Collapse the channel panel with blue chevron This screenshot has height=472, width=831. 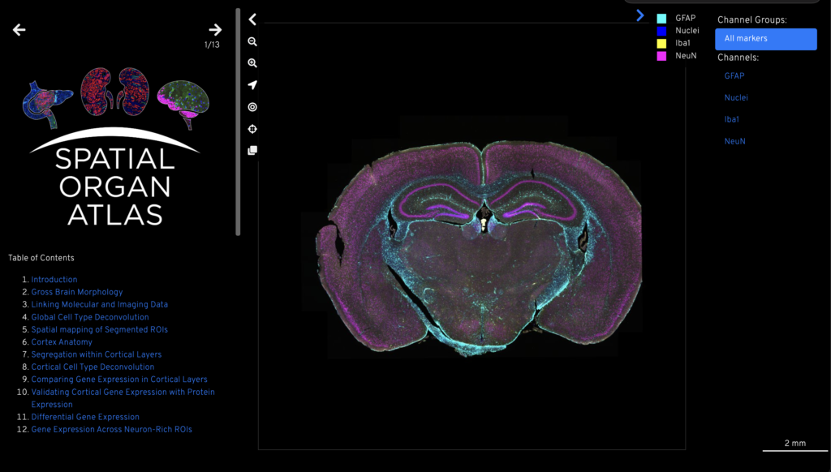[x=640, y=15]
